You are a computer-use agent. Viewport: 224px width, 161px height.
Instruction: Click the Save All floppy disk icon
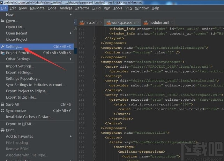point(3,105)
